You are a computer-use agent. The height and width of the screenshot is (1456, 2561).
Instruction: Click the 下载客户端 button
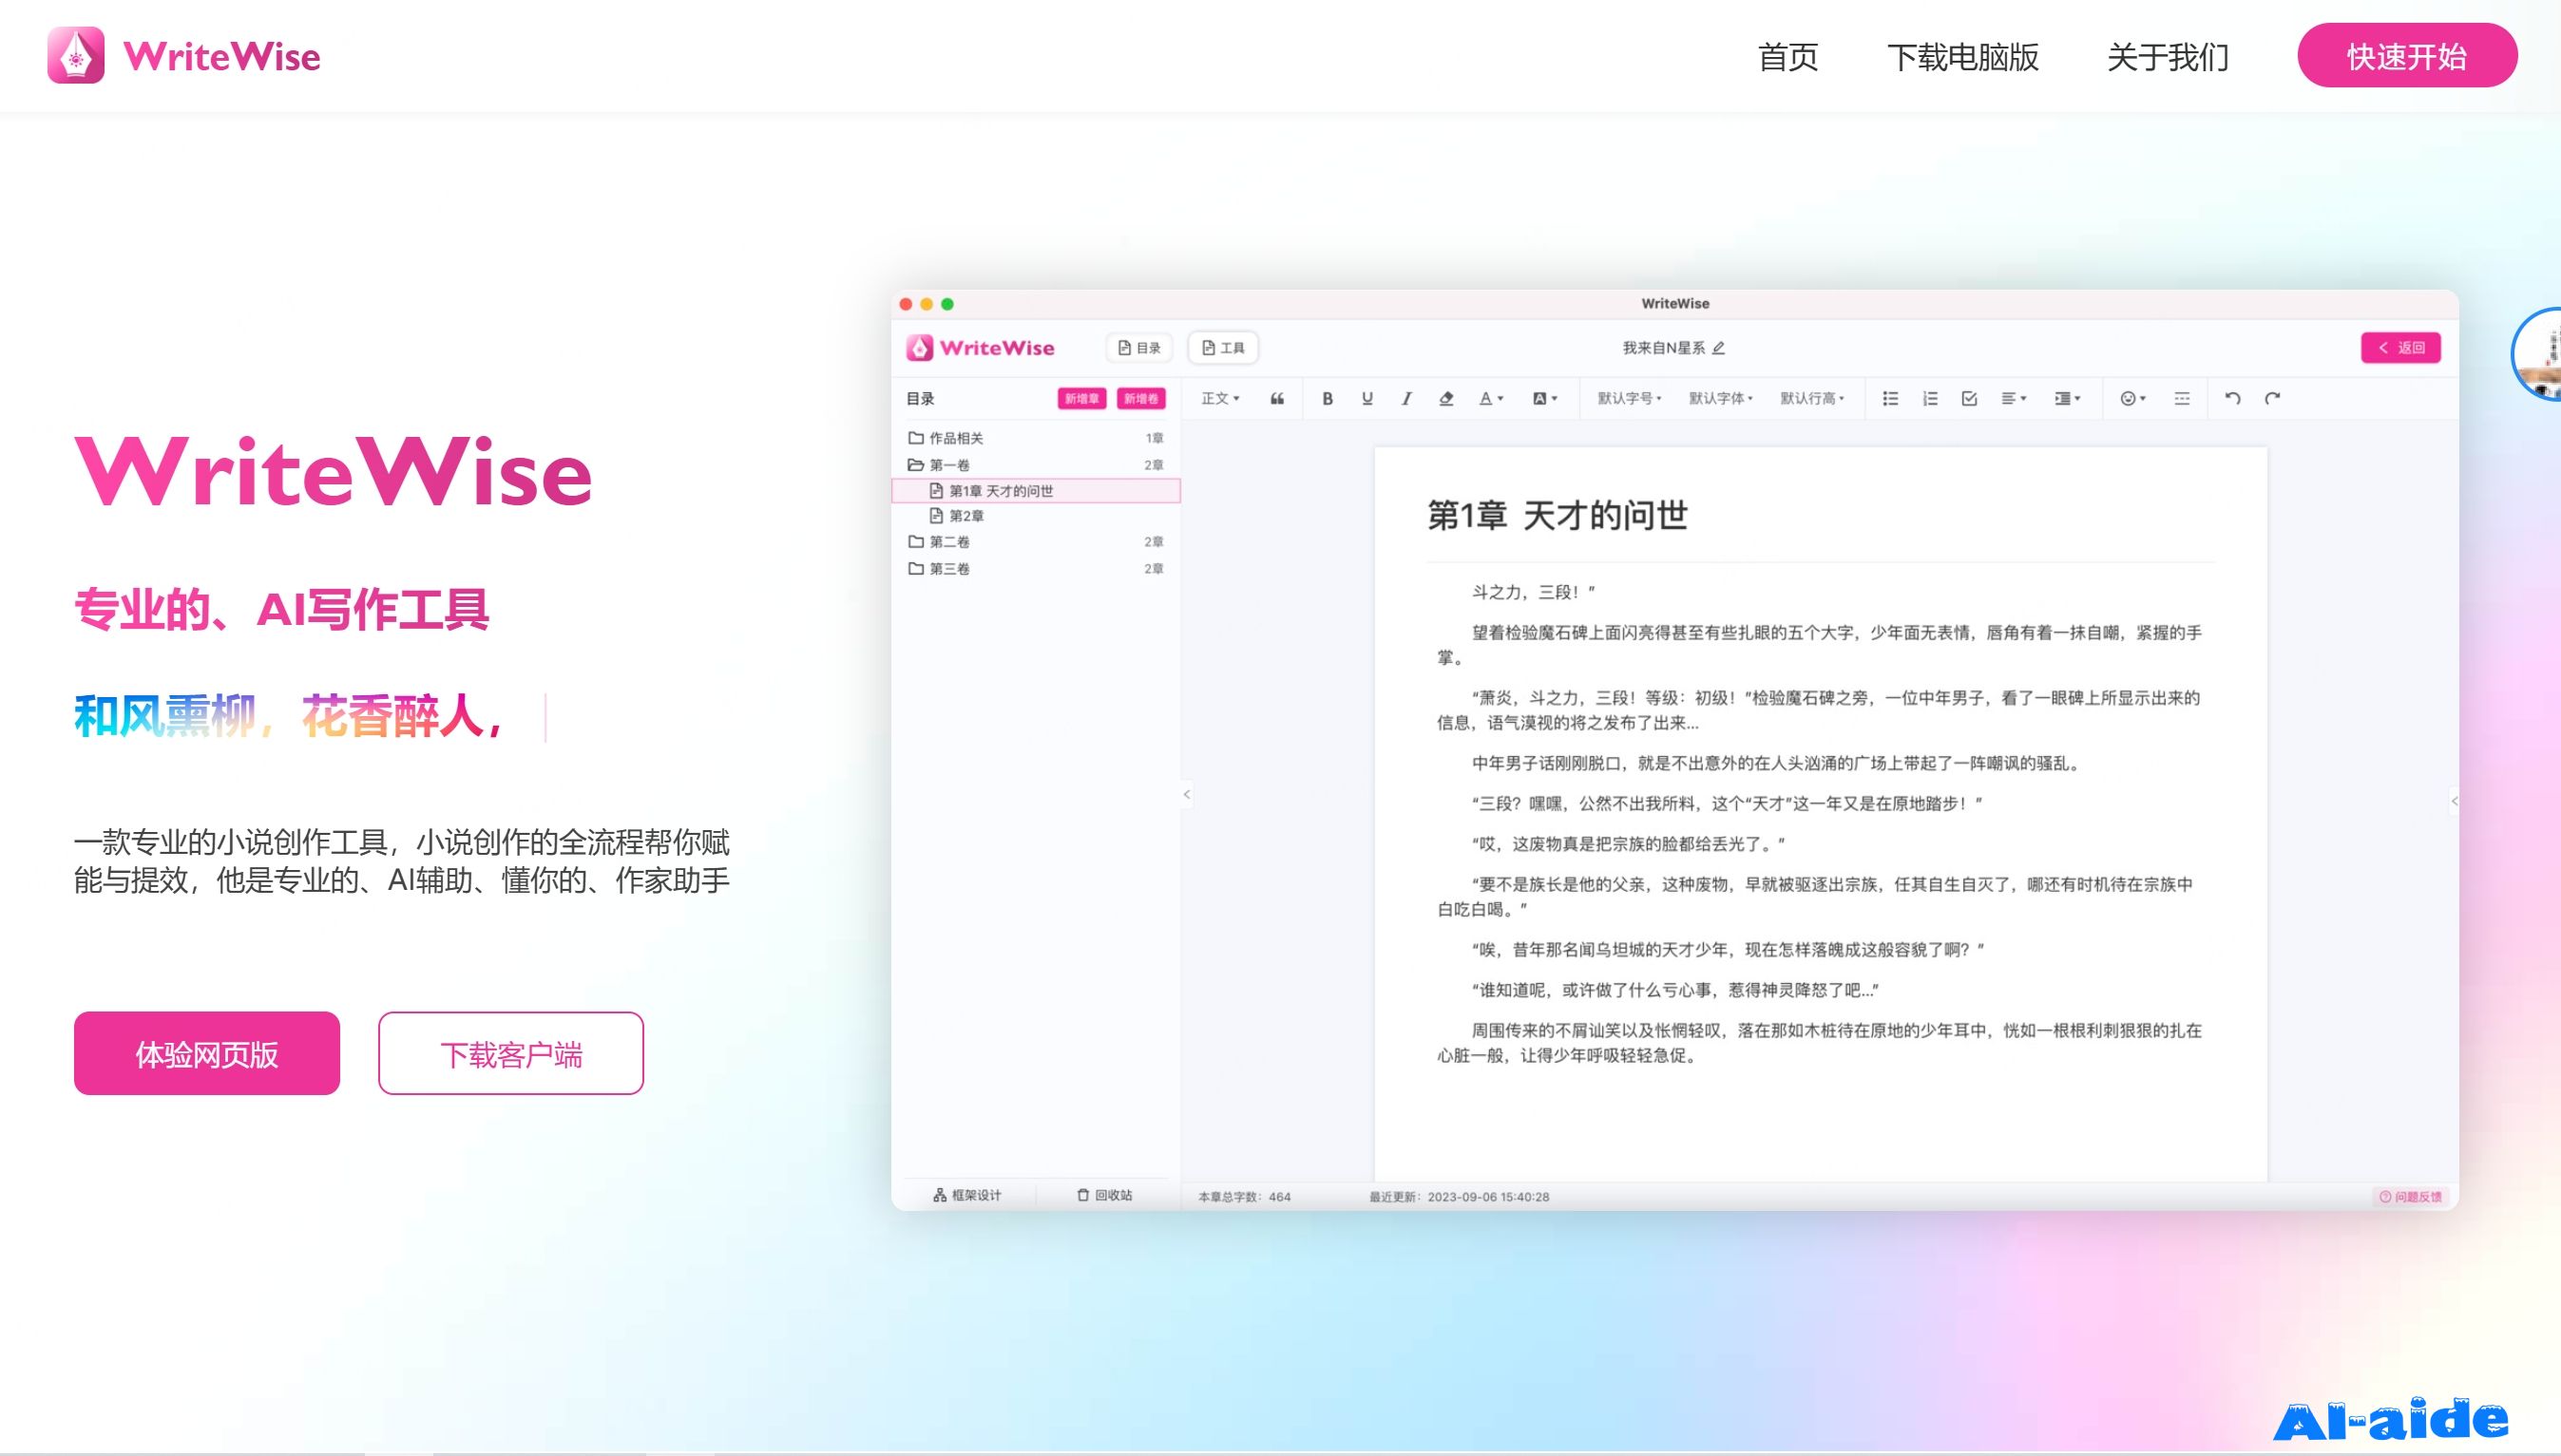point(511,1053)
